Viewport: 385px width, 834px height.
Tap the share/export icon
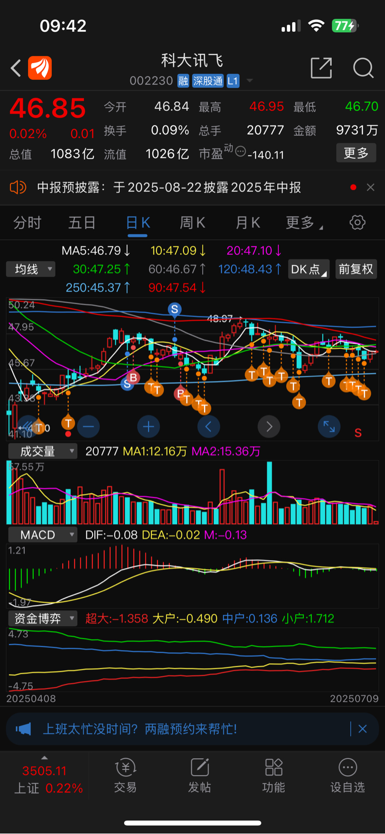coord(321,68)
